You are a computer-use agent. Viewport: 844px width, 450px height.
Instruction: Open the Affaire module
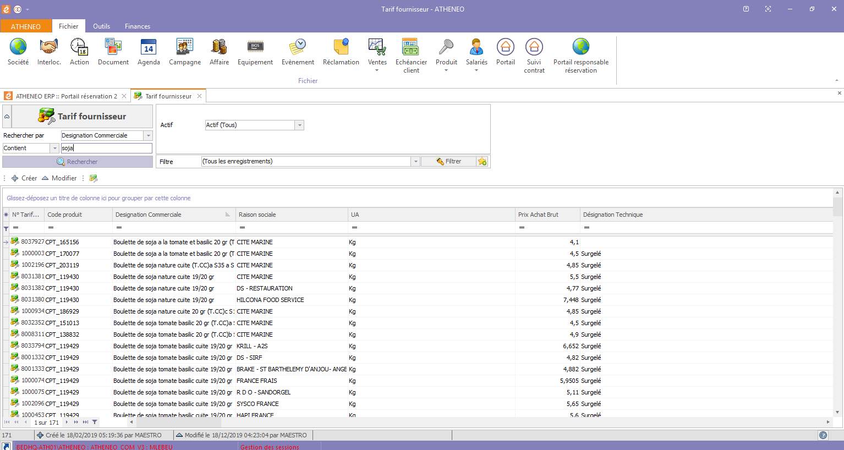[x=220, y=52]
